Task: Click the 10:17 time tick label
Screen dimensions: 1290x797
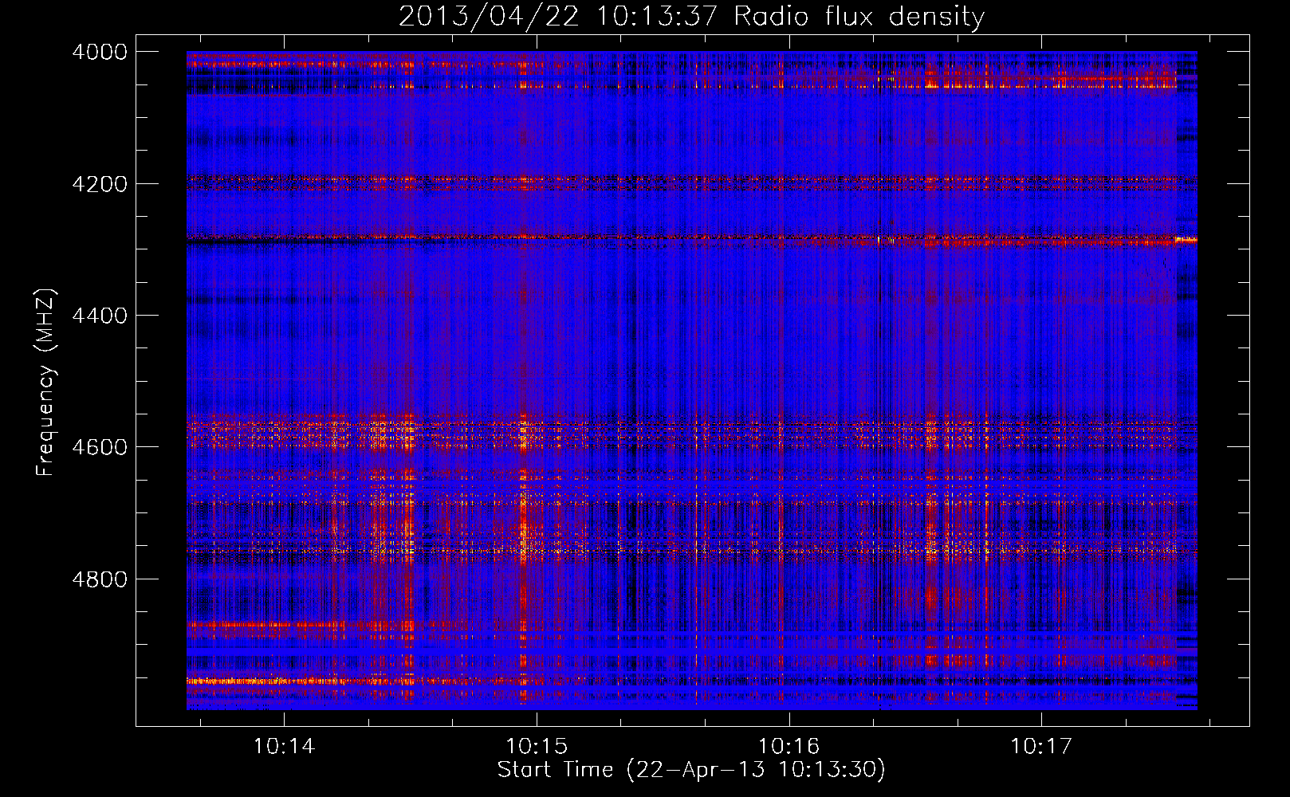Action: [x=1041, y=747]
